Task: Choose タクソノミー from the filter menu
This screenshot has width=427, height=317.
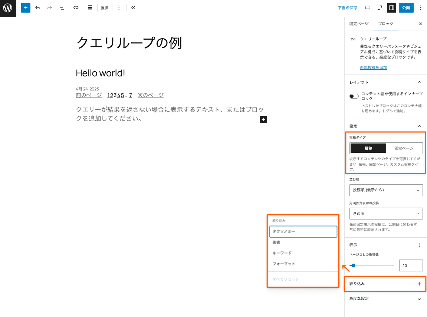Action: point(303,231)
